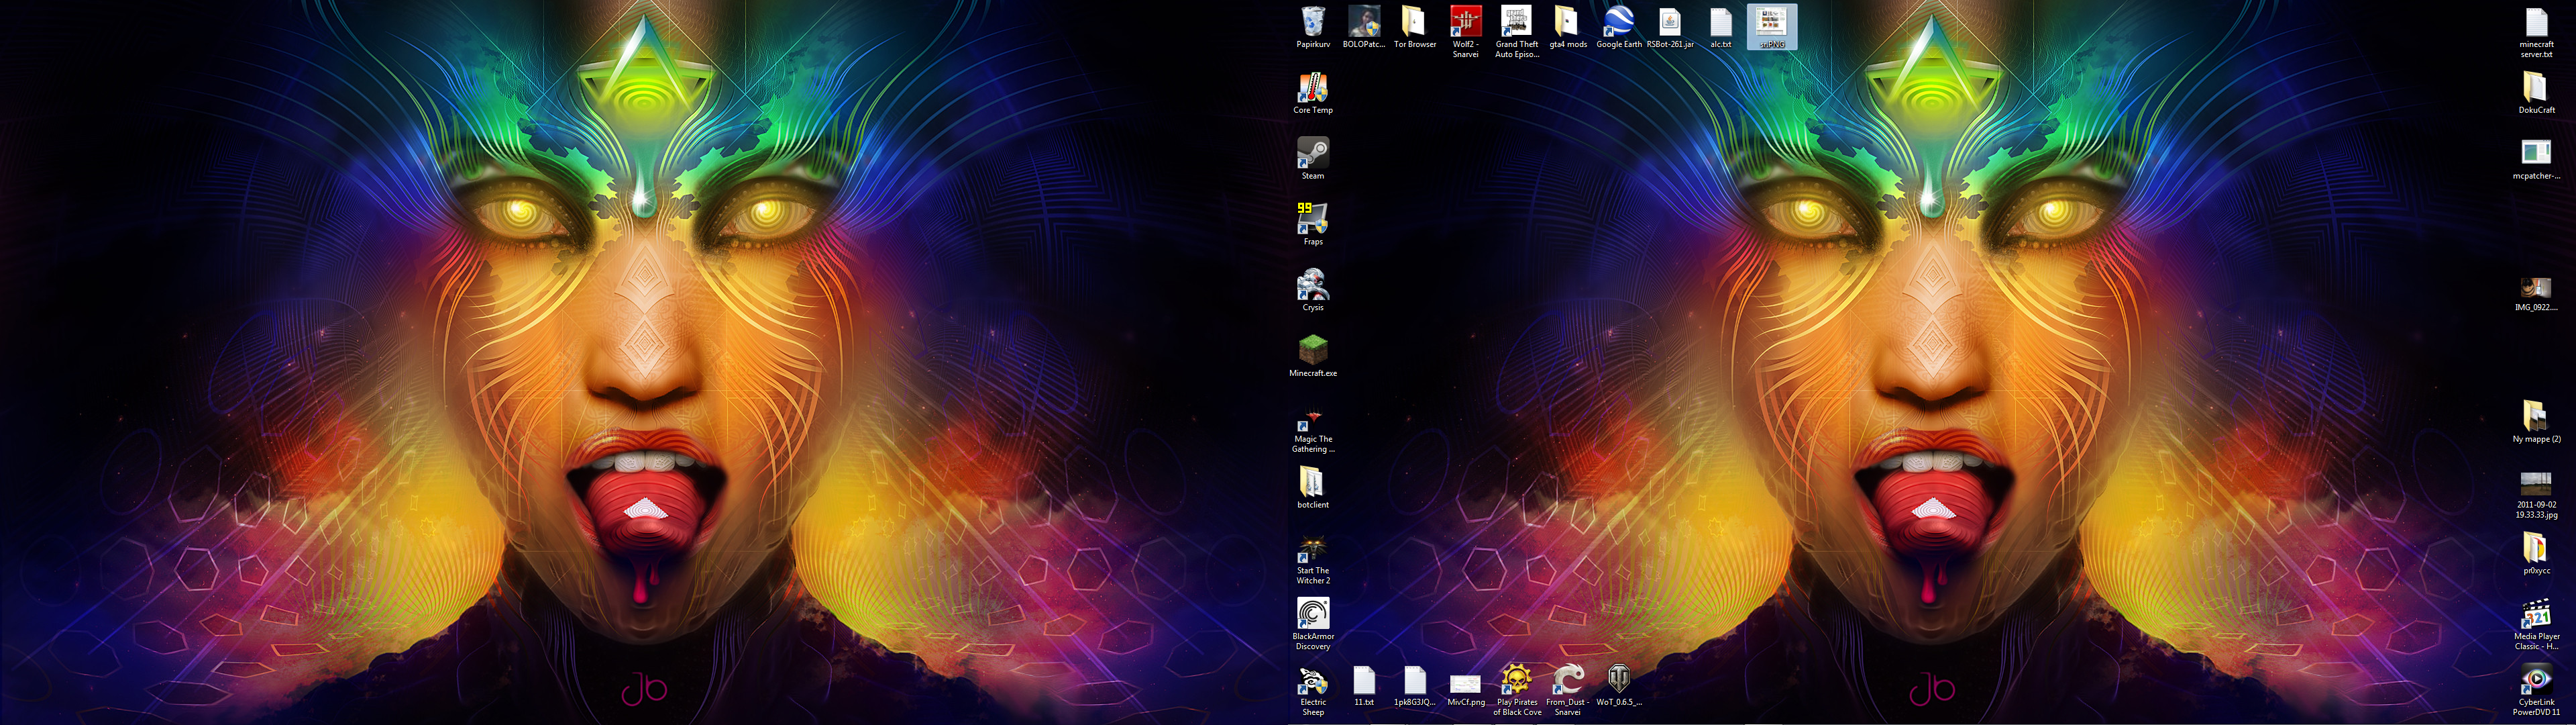Viewport: 2576px width, 725px height.
Task: Select the Minecraft.exe grass block icon
Action: [1312, 356]
